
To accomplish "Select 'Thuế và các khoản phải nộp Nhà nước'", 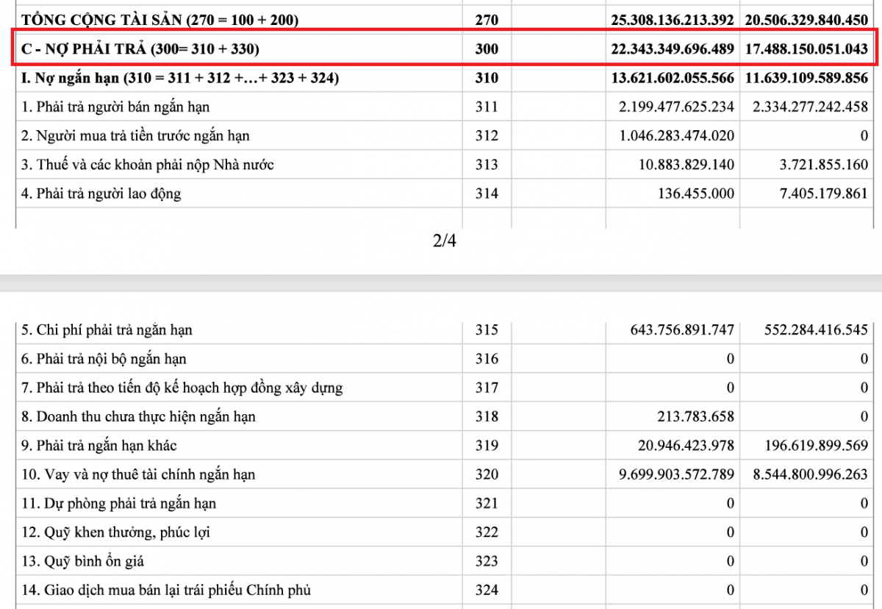I will click(x=147, y=165).
